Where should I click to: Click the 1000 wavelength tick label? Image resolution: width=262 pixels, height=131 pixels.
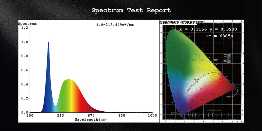click(152, 116)
